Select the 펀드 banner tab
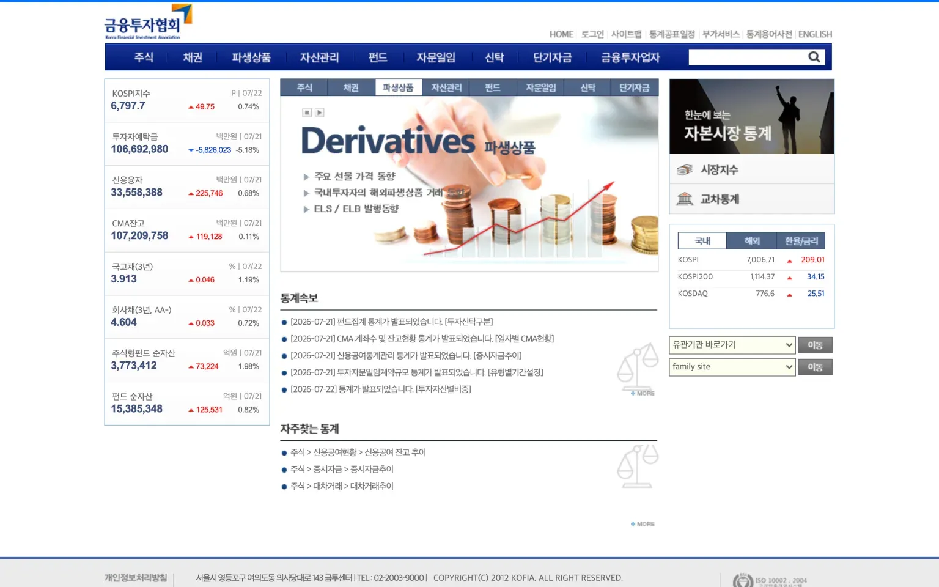This screenshot has width=939, height=587. point(493,87)
